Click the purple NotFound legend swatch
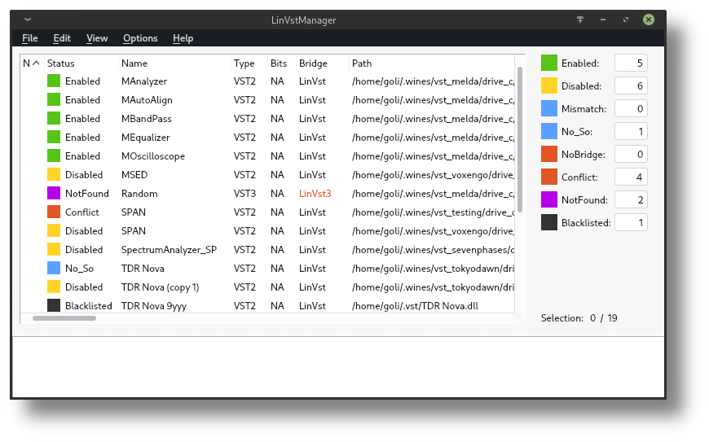The width and height of the screenshot is (709, 442). (549, 199)
